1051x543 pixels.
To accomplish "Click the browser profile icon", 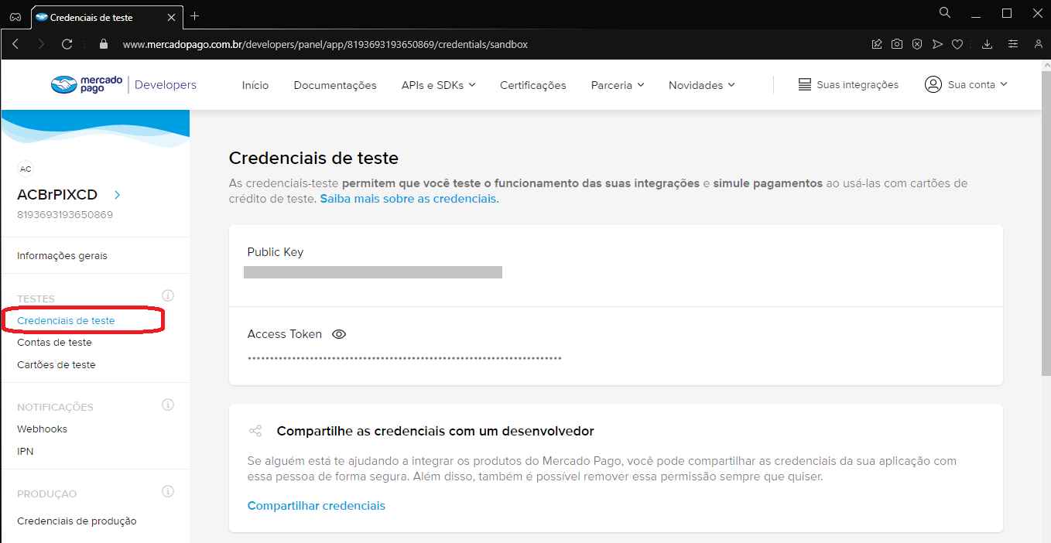I will 1039,44.
